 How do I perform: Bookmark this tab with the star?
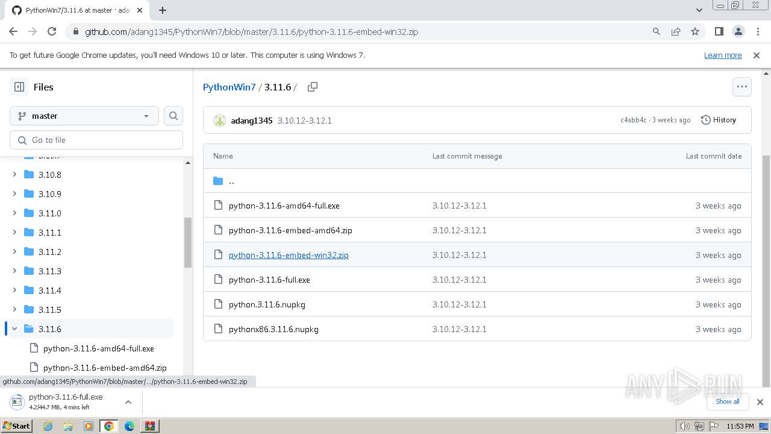695,31
